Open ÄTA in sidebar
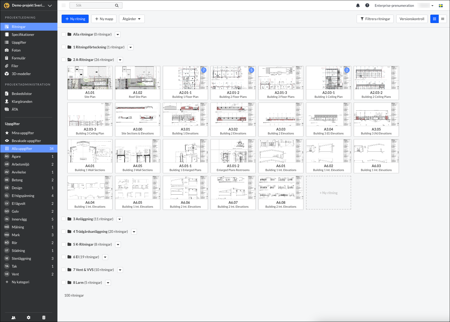450x322 pixels. (x=29, y=109)
